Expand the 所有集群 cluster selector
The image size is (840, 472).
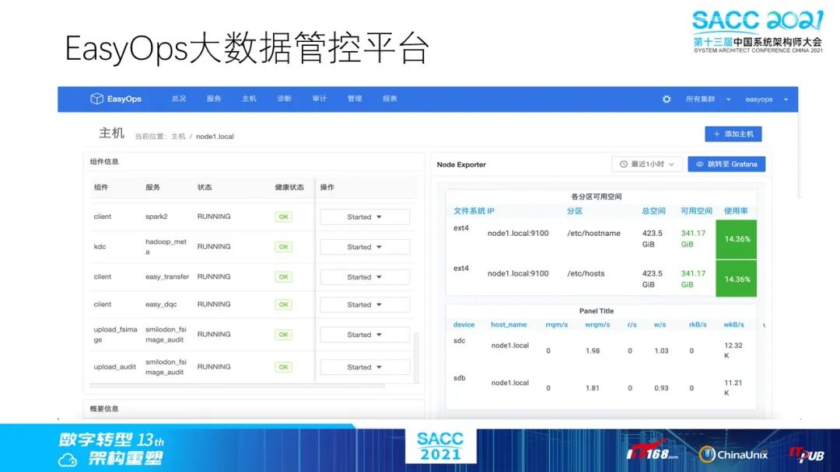[x=708, y=99]
